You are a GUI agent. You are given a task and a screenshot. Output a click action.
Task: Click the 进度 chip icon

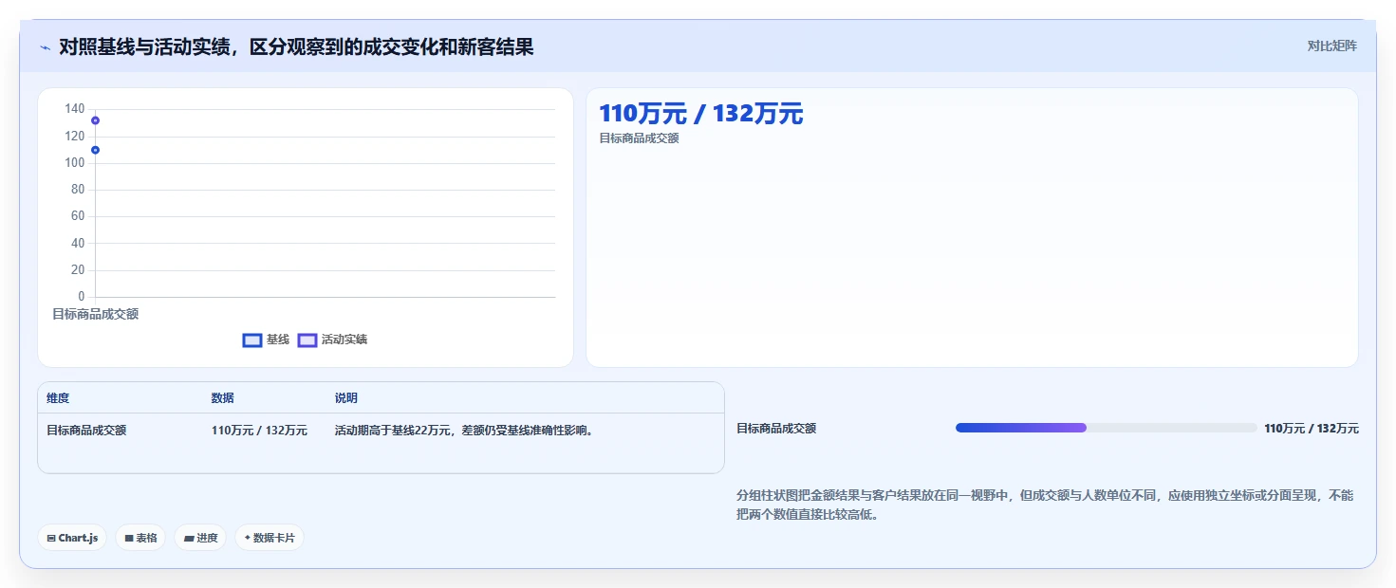click(x=189, y=539)
